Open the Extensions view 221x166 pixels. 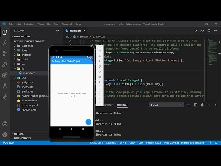coord(5,75)
